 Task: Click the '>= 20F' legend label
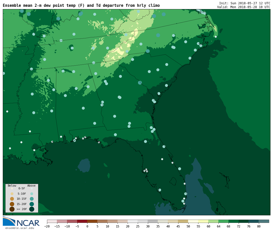pyautogui.click(x=22, y=209)
